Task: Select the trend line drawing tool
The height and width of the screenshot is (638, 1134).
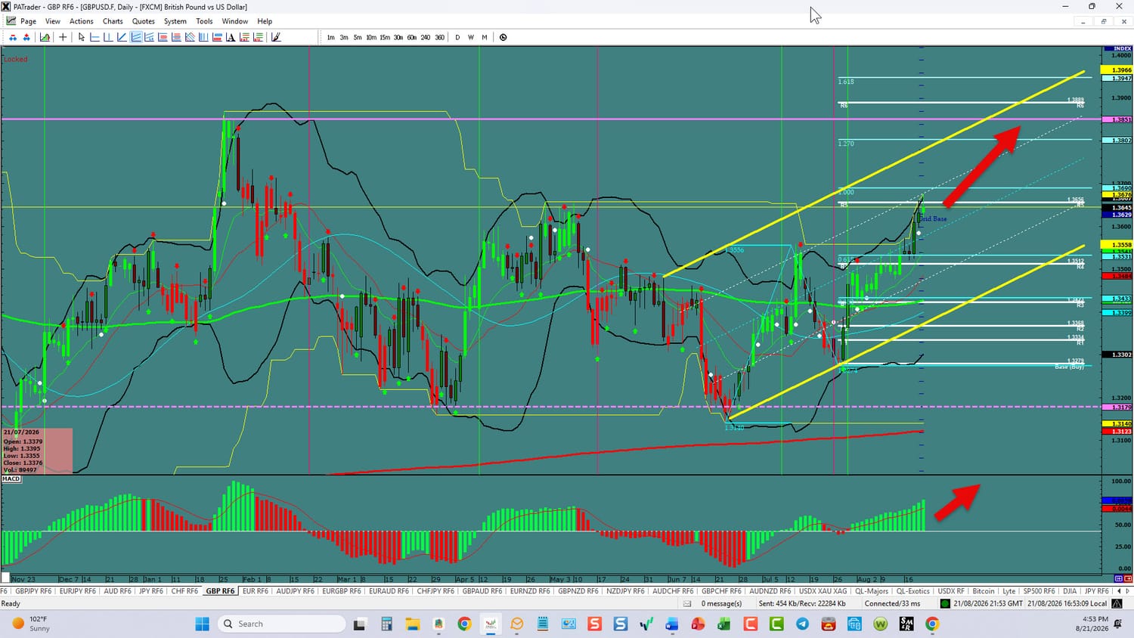Action: click(122, 37)
